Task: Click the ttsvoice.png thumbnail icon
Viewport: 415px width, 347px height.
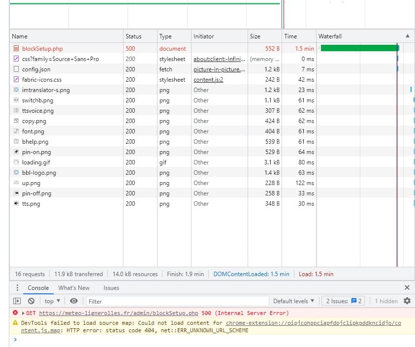Action: (x=16, y=110)
